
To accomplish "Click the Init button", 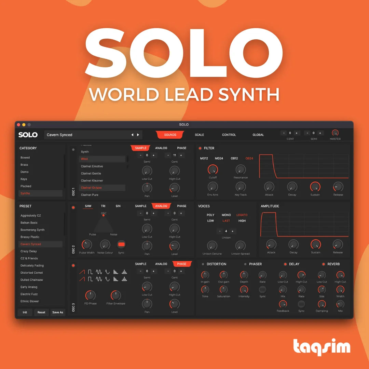I will (25, 312).
